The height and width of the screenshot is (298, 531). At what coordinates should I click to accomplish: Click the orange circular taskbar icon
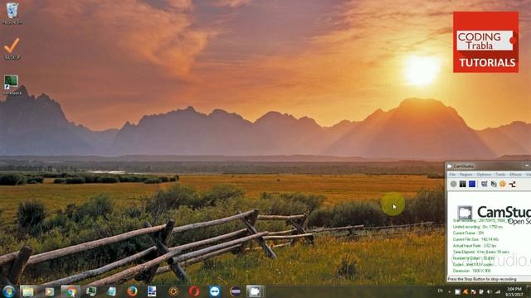point(173,291)
